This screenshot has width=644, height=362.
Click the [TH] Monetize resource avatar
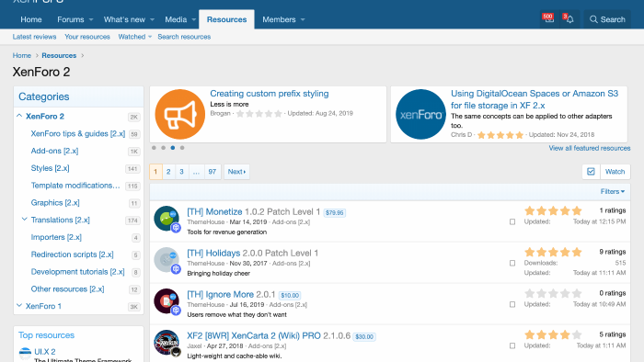tap(167, 219)
